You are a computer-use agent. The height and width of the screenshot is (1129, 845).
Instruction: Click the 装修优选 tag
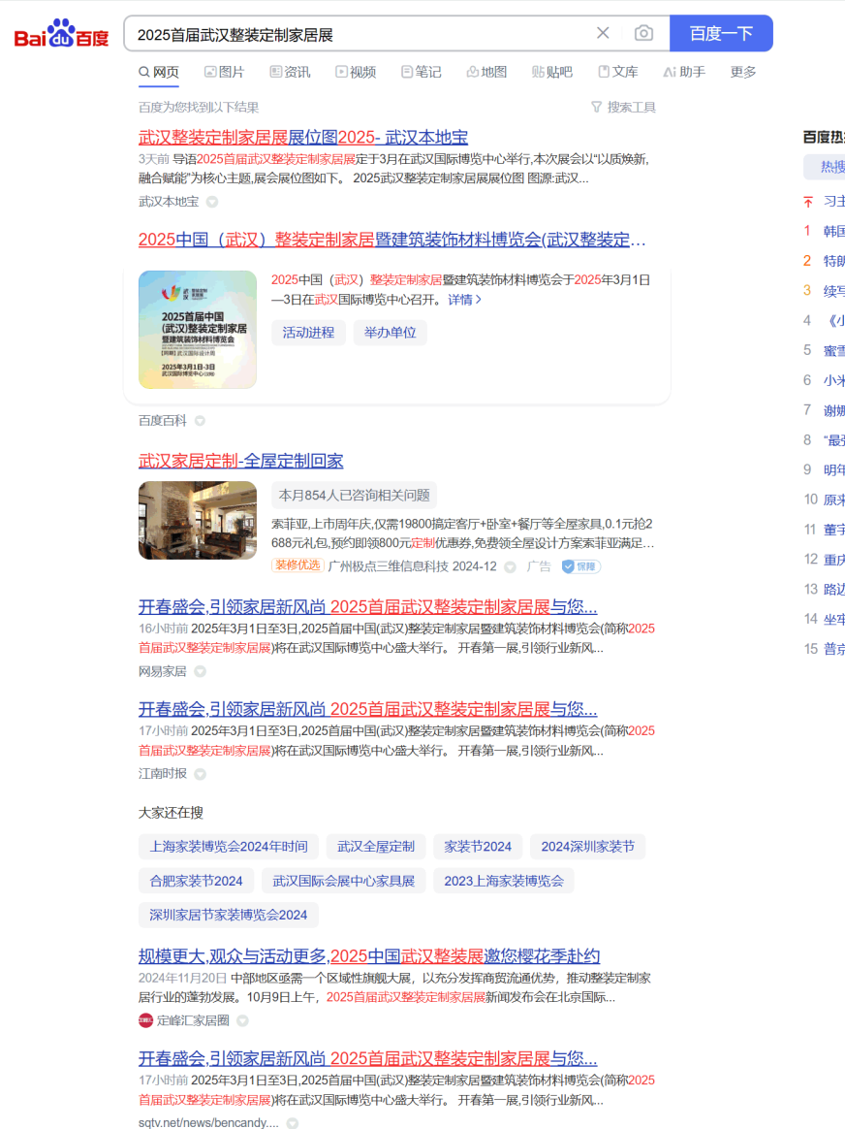[297, 565]
